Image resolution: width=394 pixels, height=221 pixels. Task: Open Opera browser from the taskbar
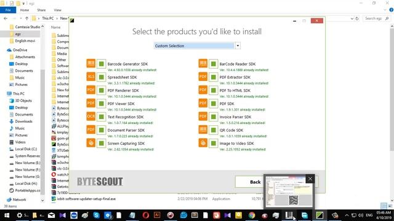(x=145, y=215)
